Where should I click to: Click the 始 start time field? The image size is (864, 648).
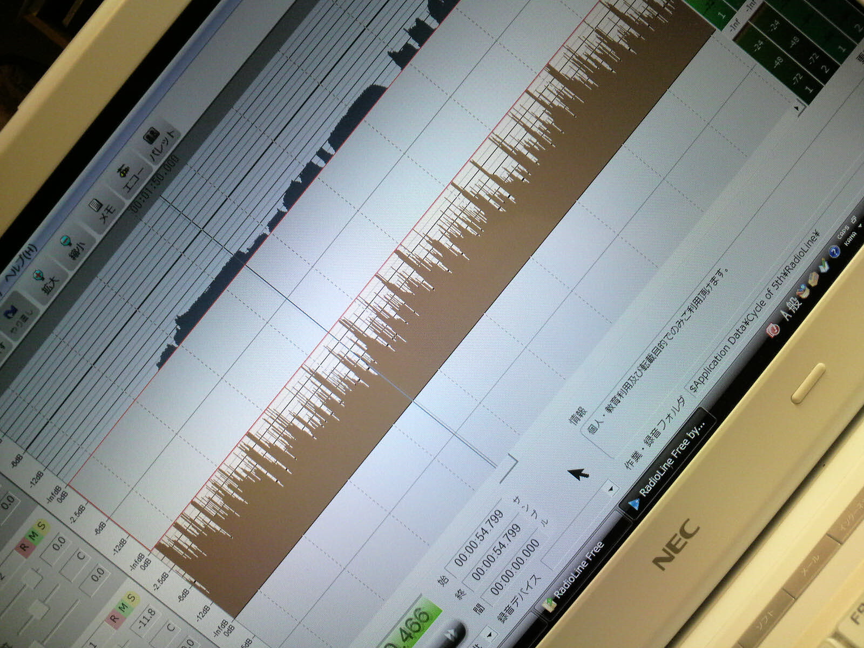480,538
